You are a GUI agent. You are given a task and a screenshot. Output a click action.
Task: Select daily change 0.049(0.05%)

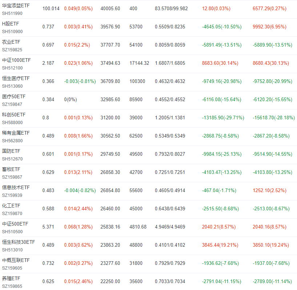tap(79, 8)
